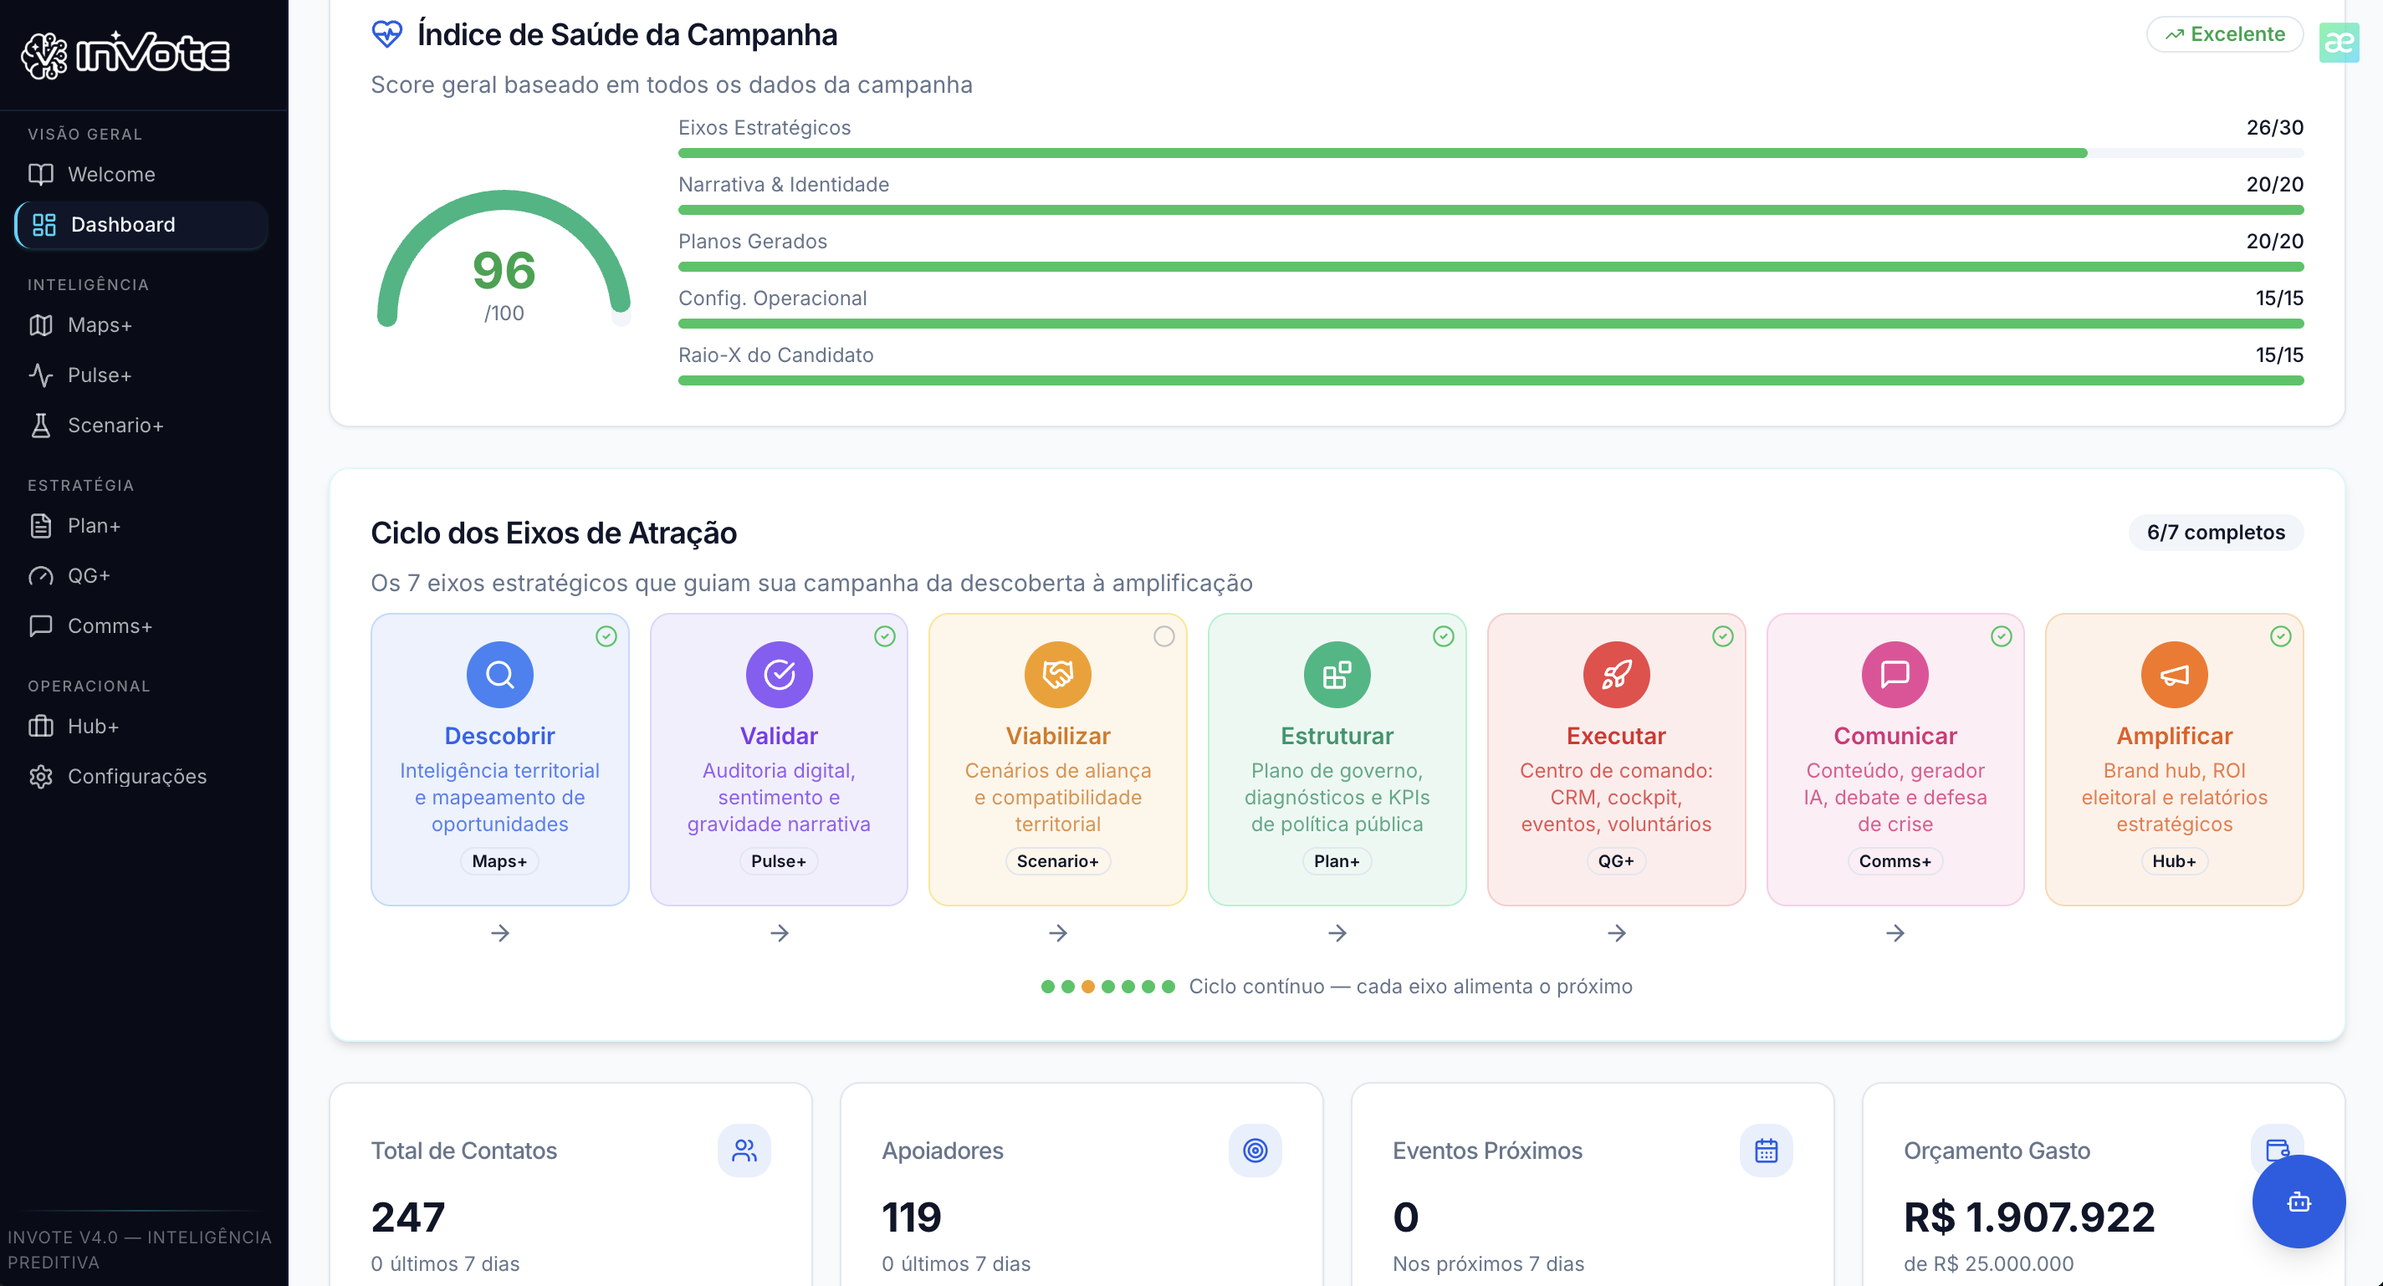Screen dimensions: 2383x1286
Task: Open Maps+ map icon in sidebar
Action: click(41, 324)
